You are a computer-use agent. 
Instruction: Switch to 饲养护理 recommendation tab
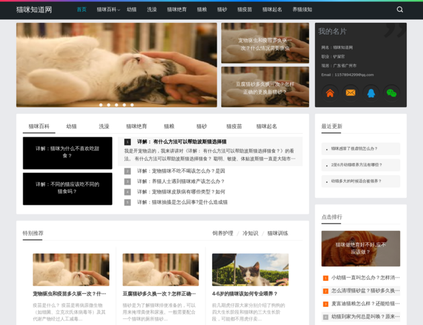(x=223, y=233)
